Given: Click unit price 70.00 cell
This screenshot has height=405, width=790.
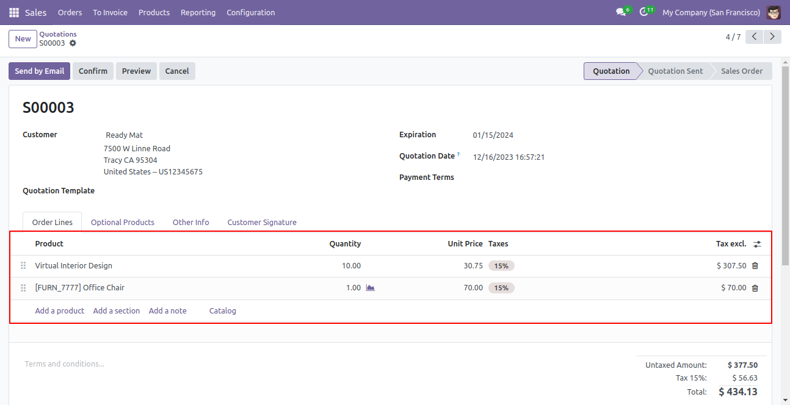Looking at the screenshot, I should point(473,288).
